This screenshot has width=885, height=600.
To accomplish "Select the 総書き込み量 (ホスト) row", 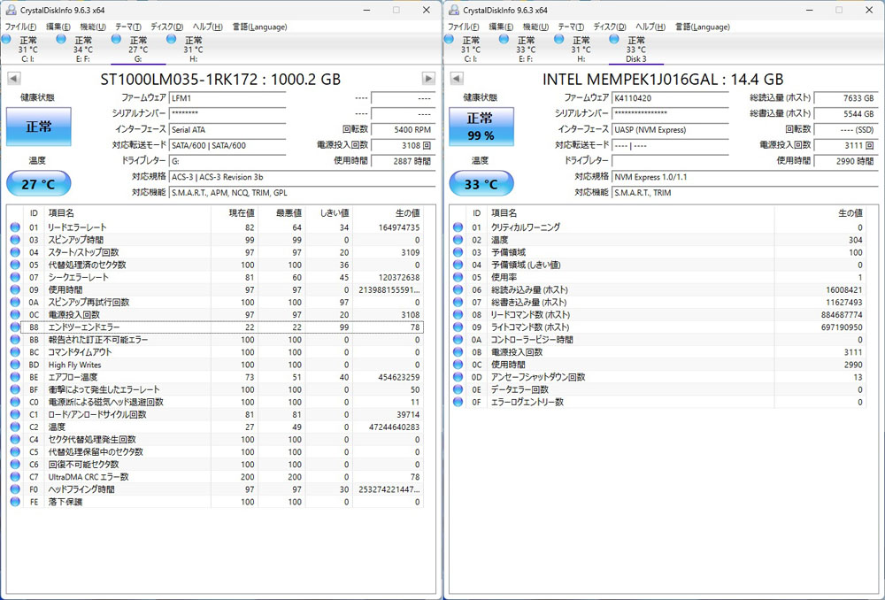I will pyautogui.click(x=658, y=302).
